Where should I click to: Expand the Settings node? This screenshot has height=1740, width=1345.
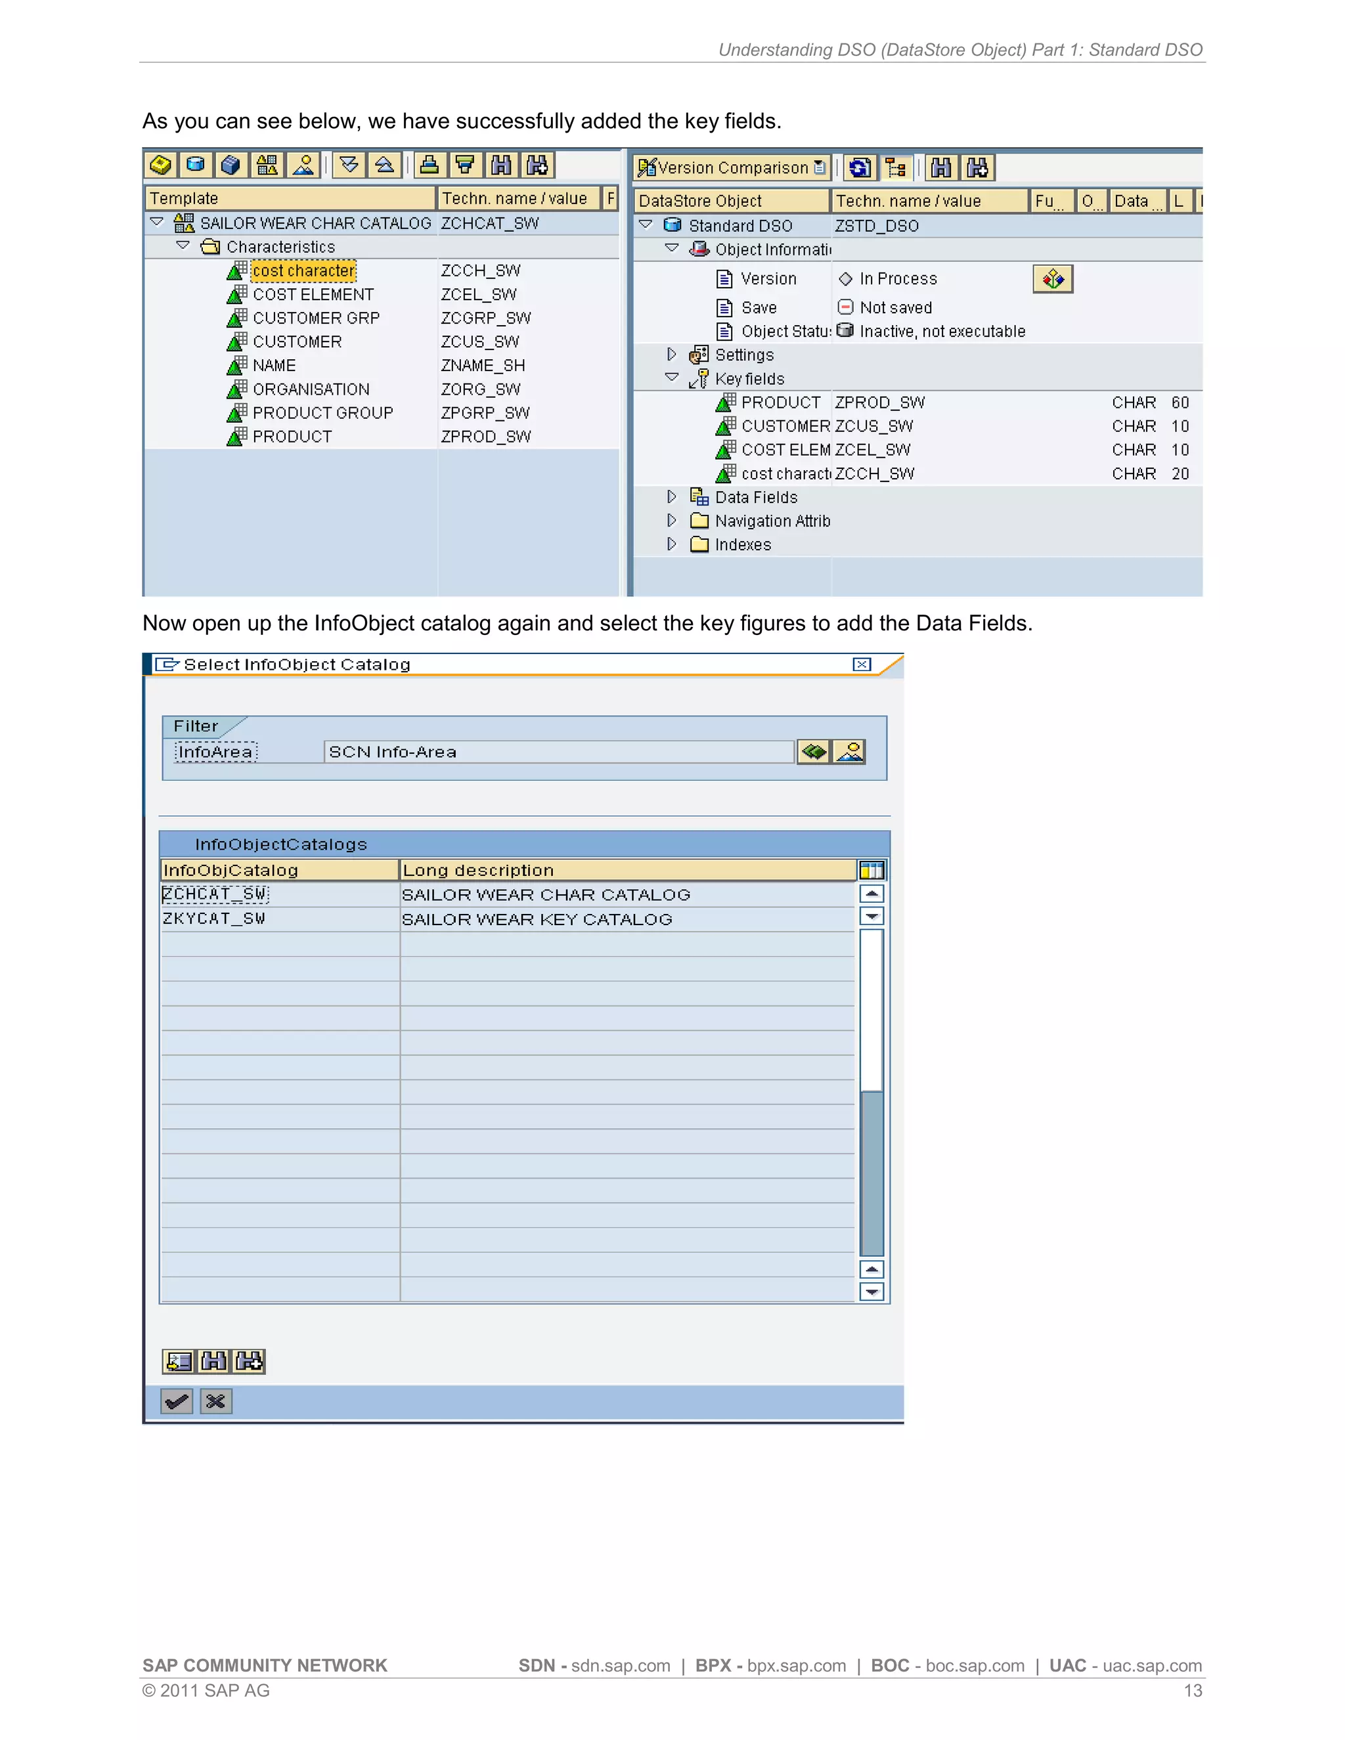tap(672, 354)
